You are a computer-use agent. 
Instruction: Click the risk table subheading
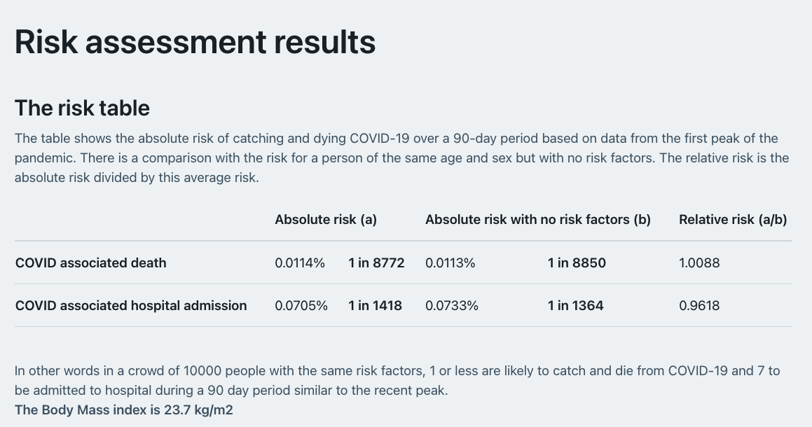coord(82,108)
